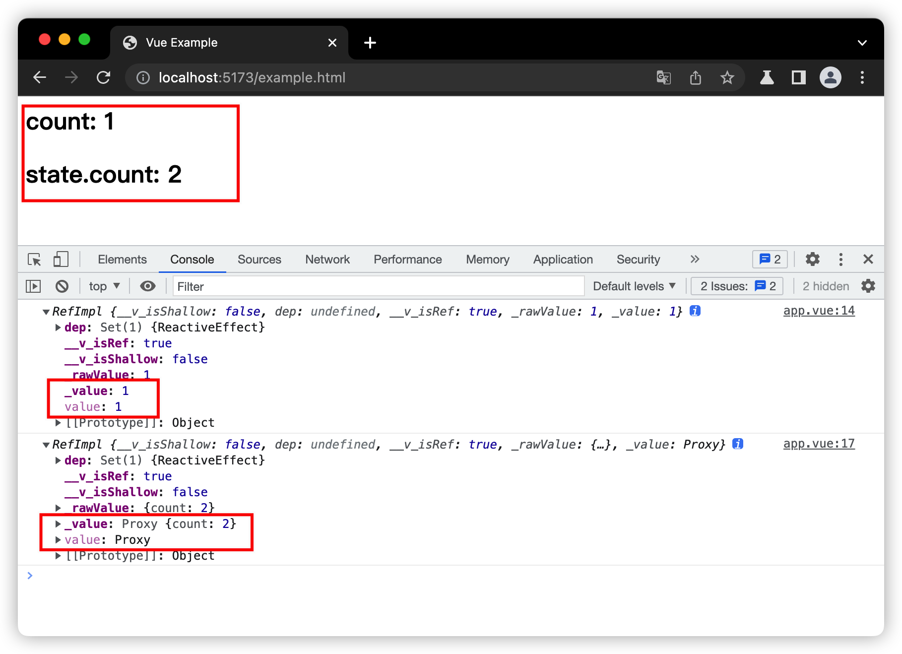This screenshot has width=902, height=654.
Task: Bookmark this page with the star icon
Action: 727,77
